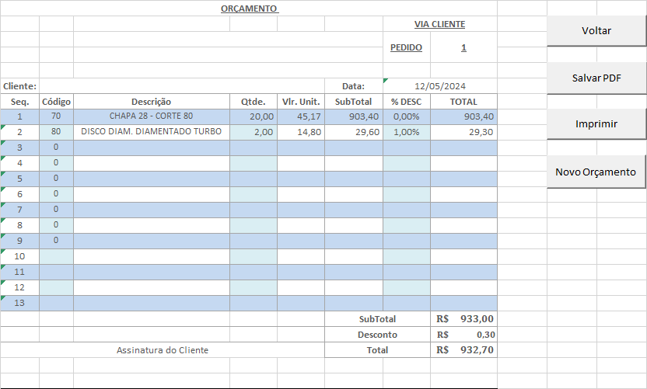Image resolution: width=647 pixels, height=389 pixels.
Task: Select quantity cell 20,00
Action: tap(254, 116)
